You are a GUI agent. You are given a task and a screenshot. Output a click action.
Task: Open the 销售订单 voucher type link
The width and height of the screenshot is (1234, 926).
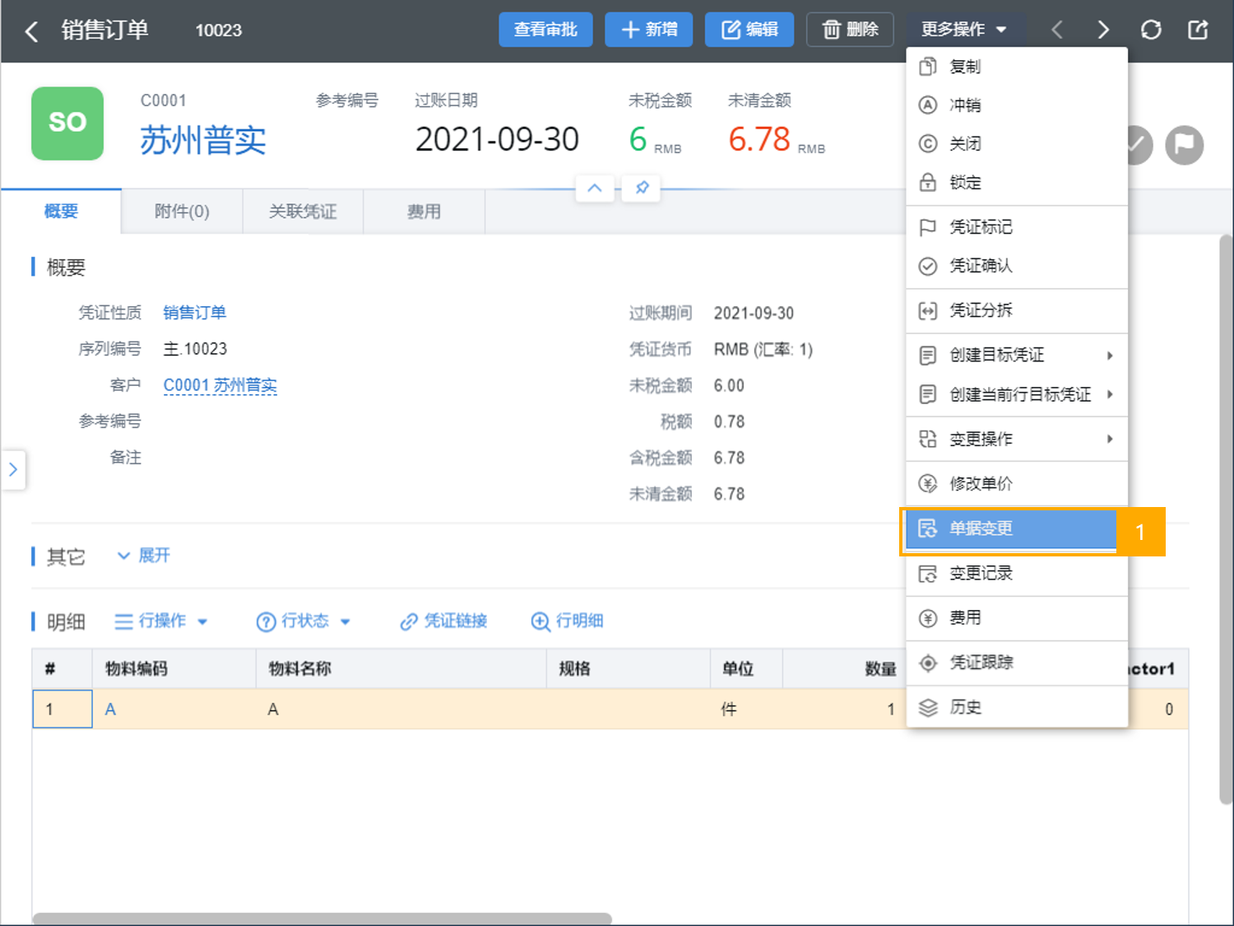pyautogui.click(x=194, y=313)
